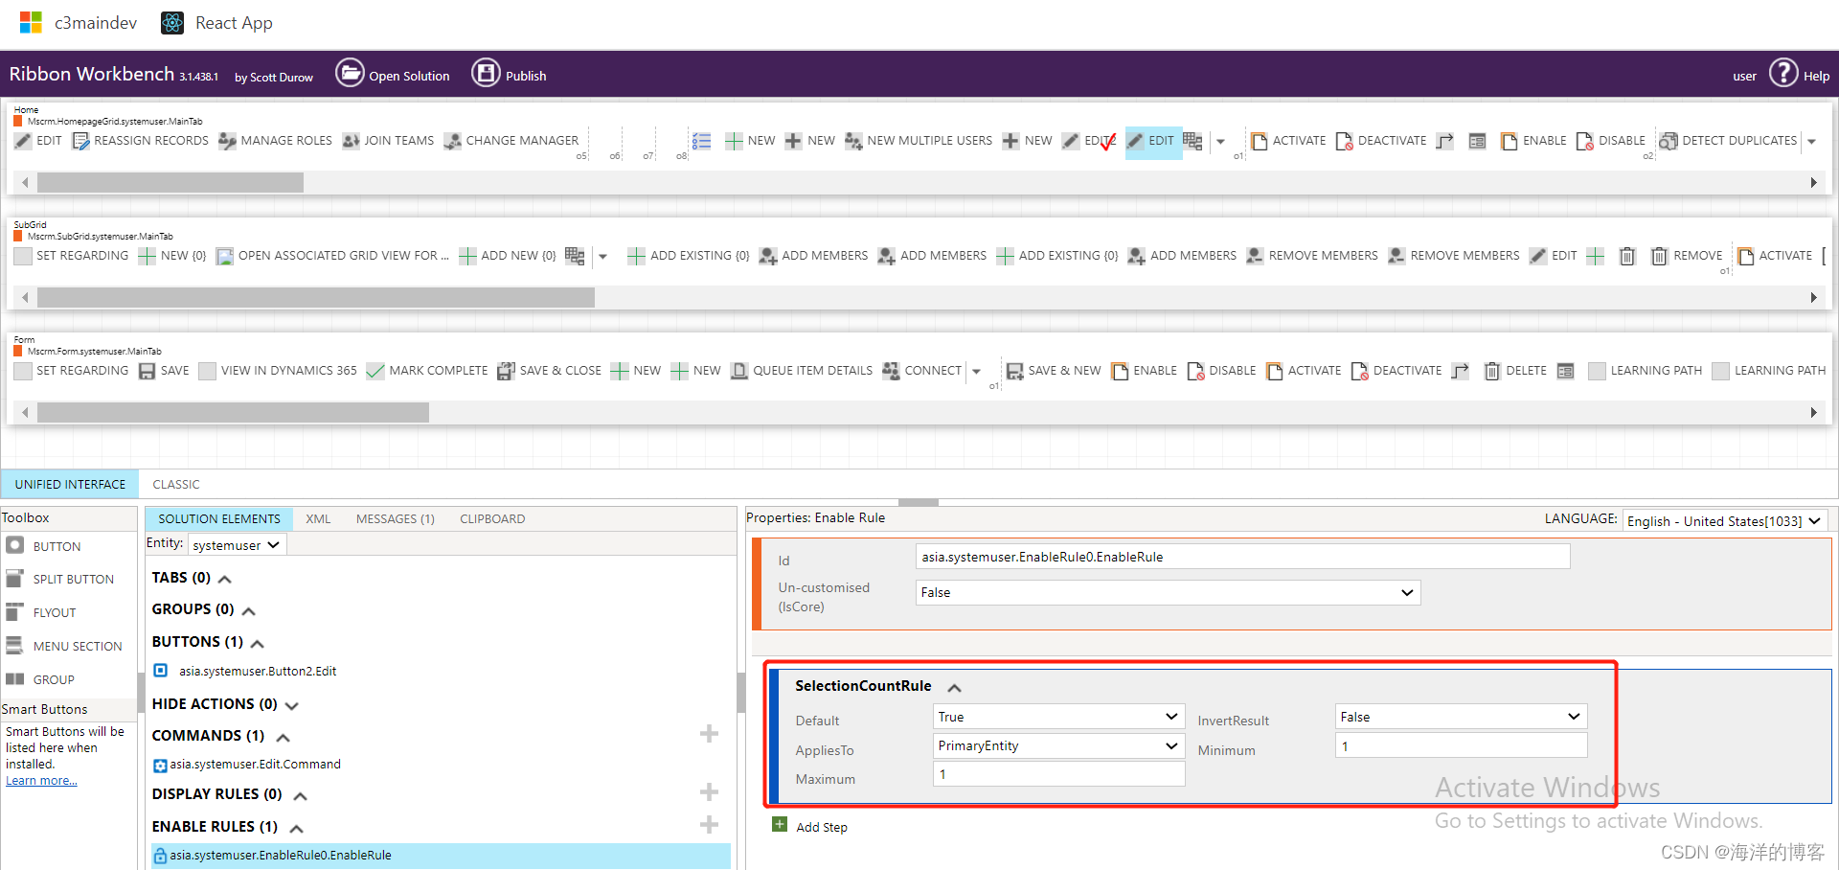The image size is (1839, 870).
Task: Select Join Teams in Home ribbon
Action: coord(388,141)
